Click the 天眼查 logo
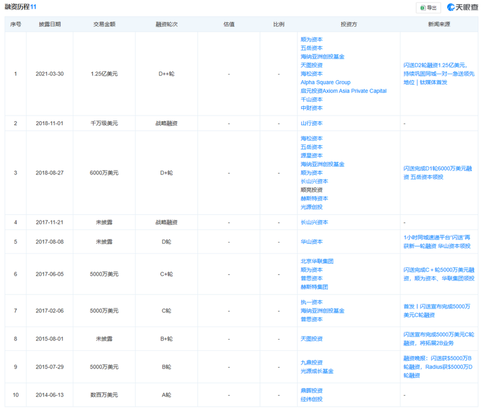 click(463, 7)
